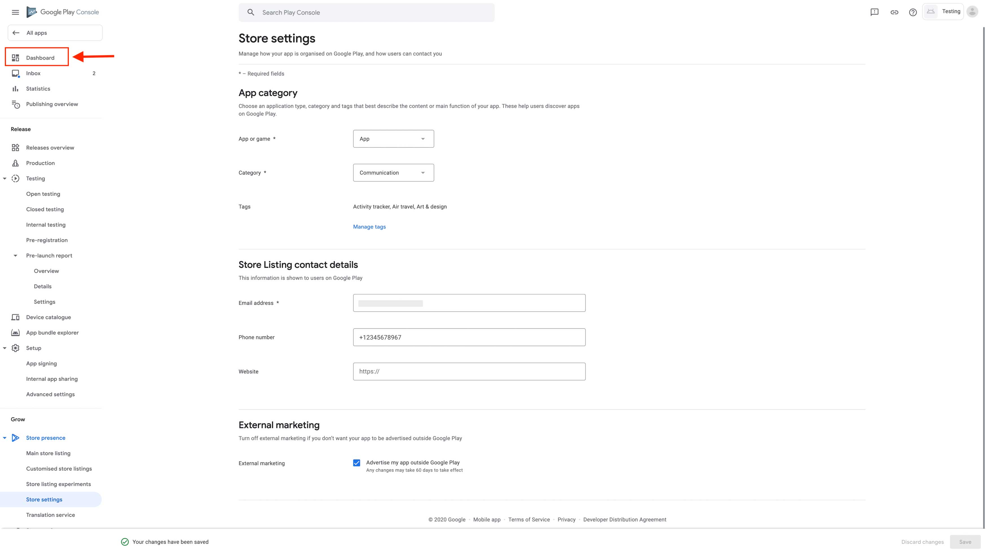Click the Terms of Service footer link
The width and height of the screenshot is (987, 555).
(529, 519)
